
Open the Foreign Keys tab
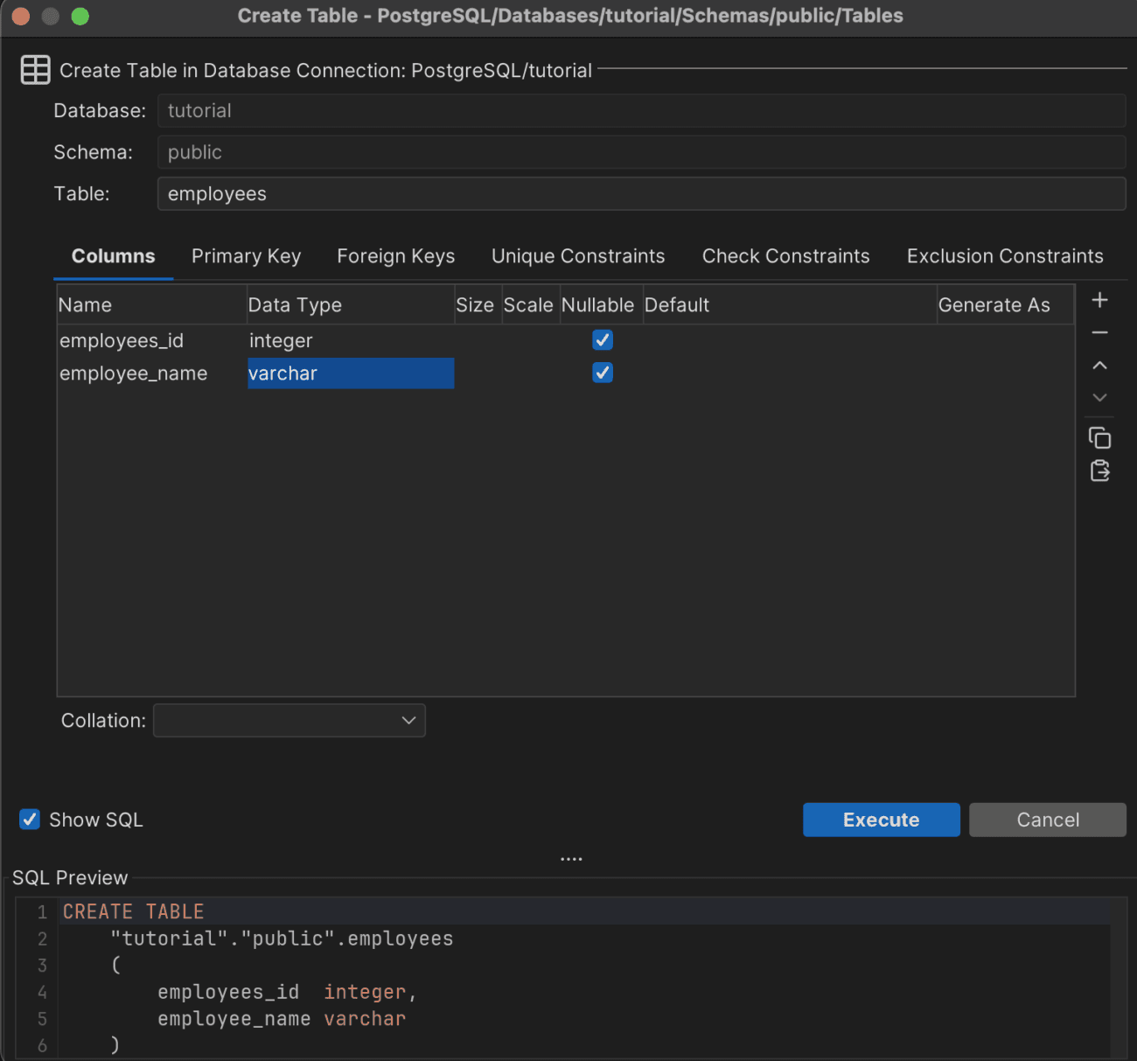395,255
